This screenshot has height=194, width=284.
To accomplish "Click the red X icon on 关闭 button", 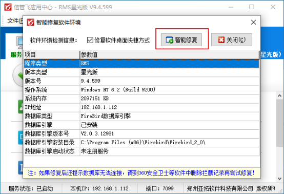I will click(221, 40).
